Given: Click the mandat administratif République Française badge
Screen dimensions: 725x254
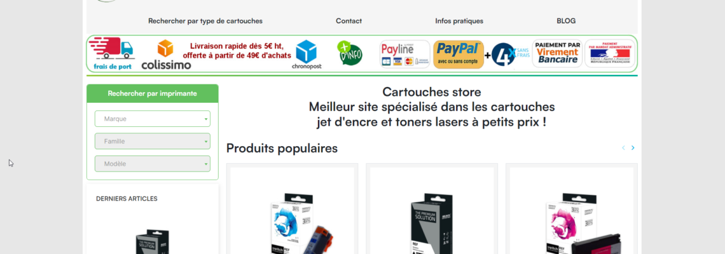Looking at the screenshot, I should click(610, 53).
